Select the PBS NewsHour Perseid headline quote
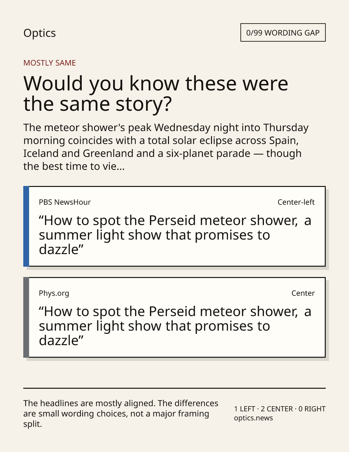Screen dimensions: 349x452 tap(175, 235)
